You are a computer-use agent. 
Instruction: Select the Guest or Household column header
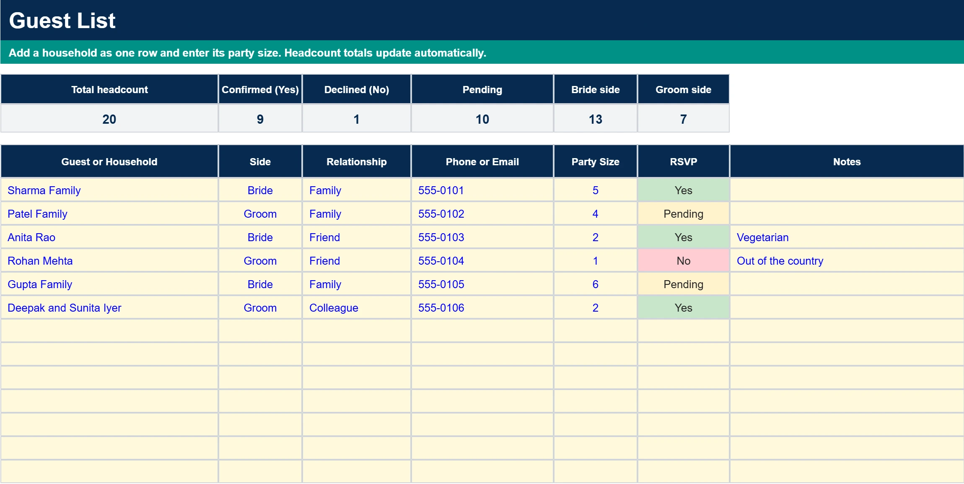(x=109, y=161)
